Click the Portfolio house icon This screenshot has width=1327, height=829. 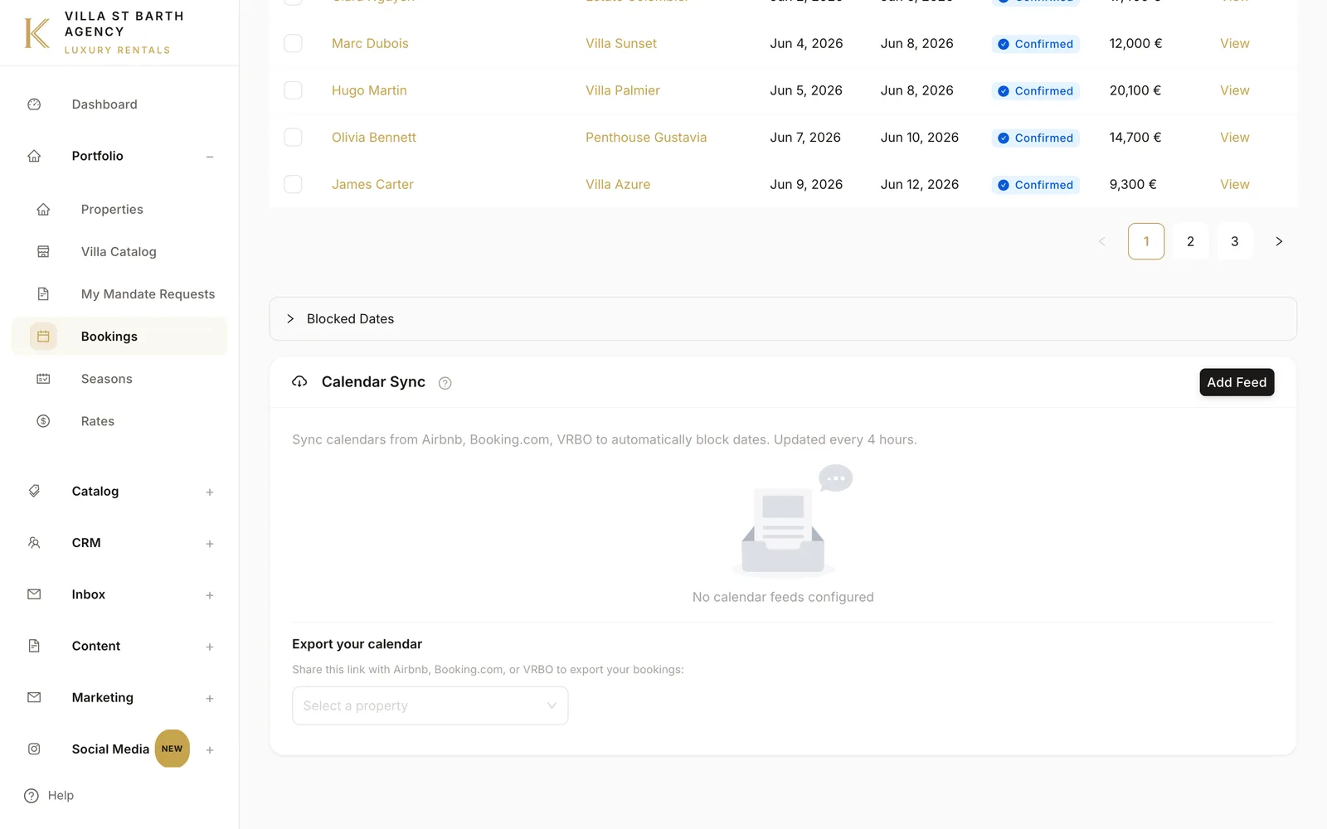(34, 156)
